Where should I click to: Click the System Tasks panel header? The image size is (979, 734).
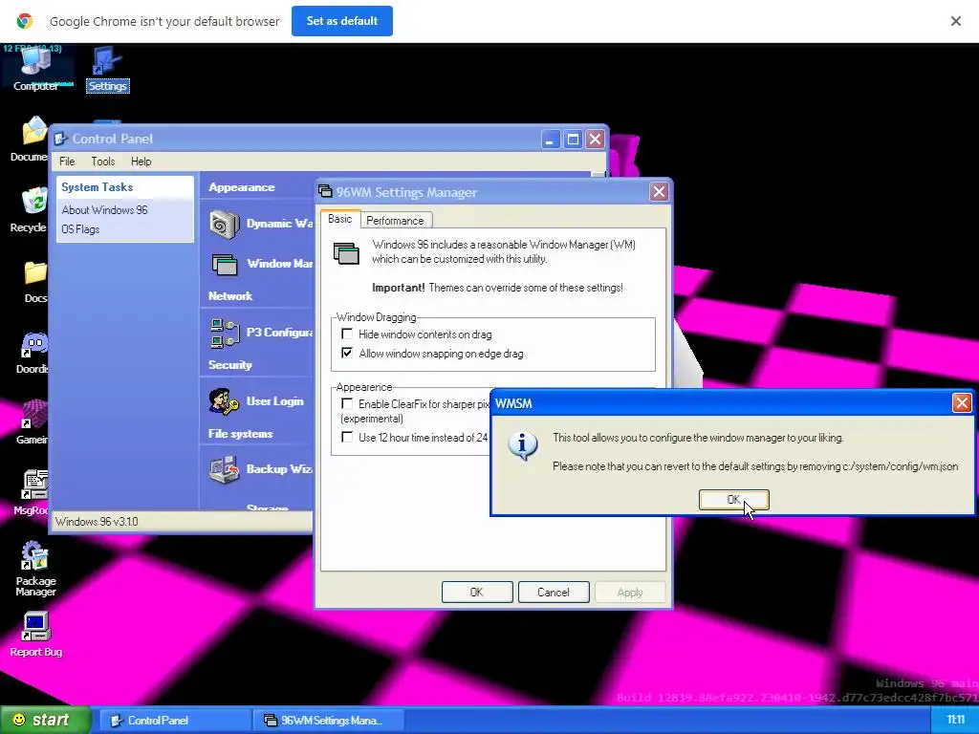click(x=125, y=187)
